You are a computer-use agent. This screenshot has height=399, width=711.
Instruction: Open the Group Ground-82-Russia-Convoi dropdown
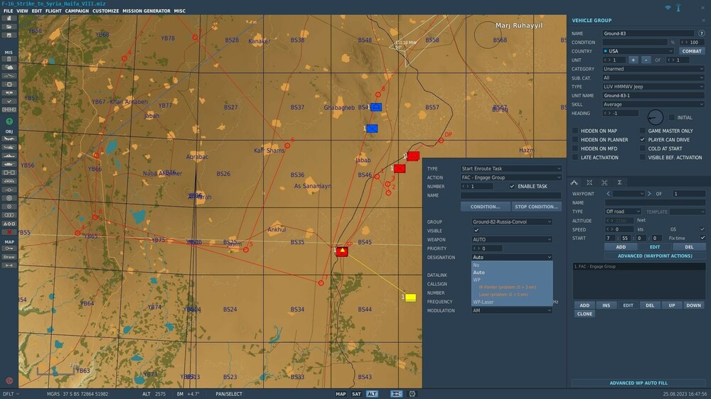click(512, 222)
